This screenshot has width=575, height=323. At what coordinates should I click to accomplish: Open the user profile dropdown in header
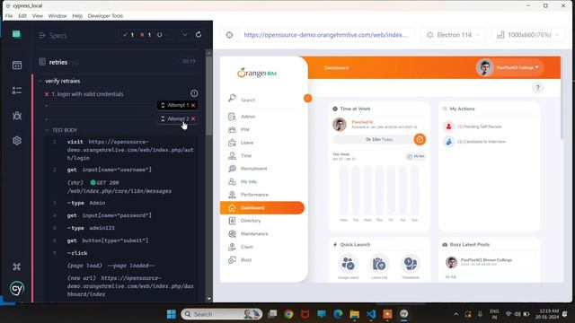(509, 68)
